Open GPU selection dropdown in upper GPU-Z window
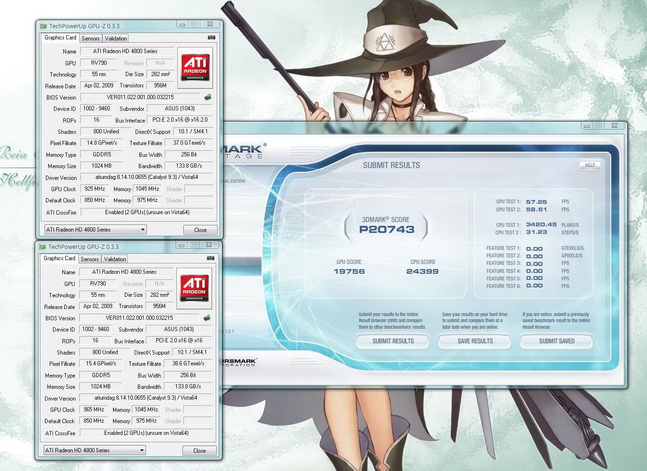The width and height of the screenshot is (647, 471). pyautogui.click(x=95, y=230)
